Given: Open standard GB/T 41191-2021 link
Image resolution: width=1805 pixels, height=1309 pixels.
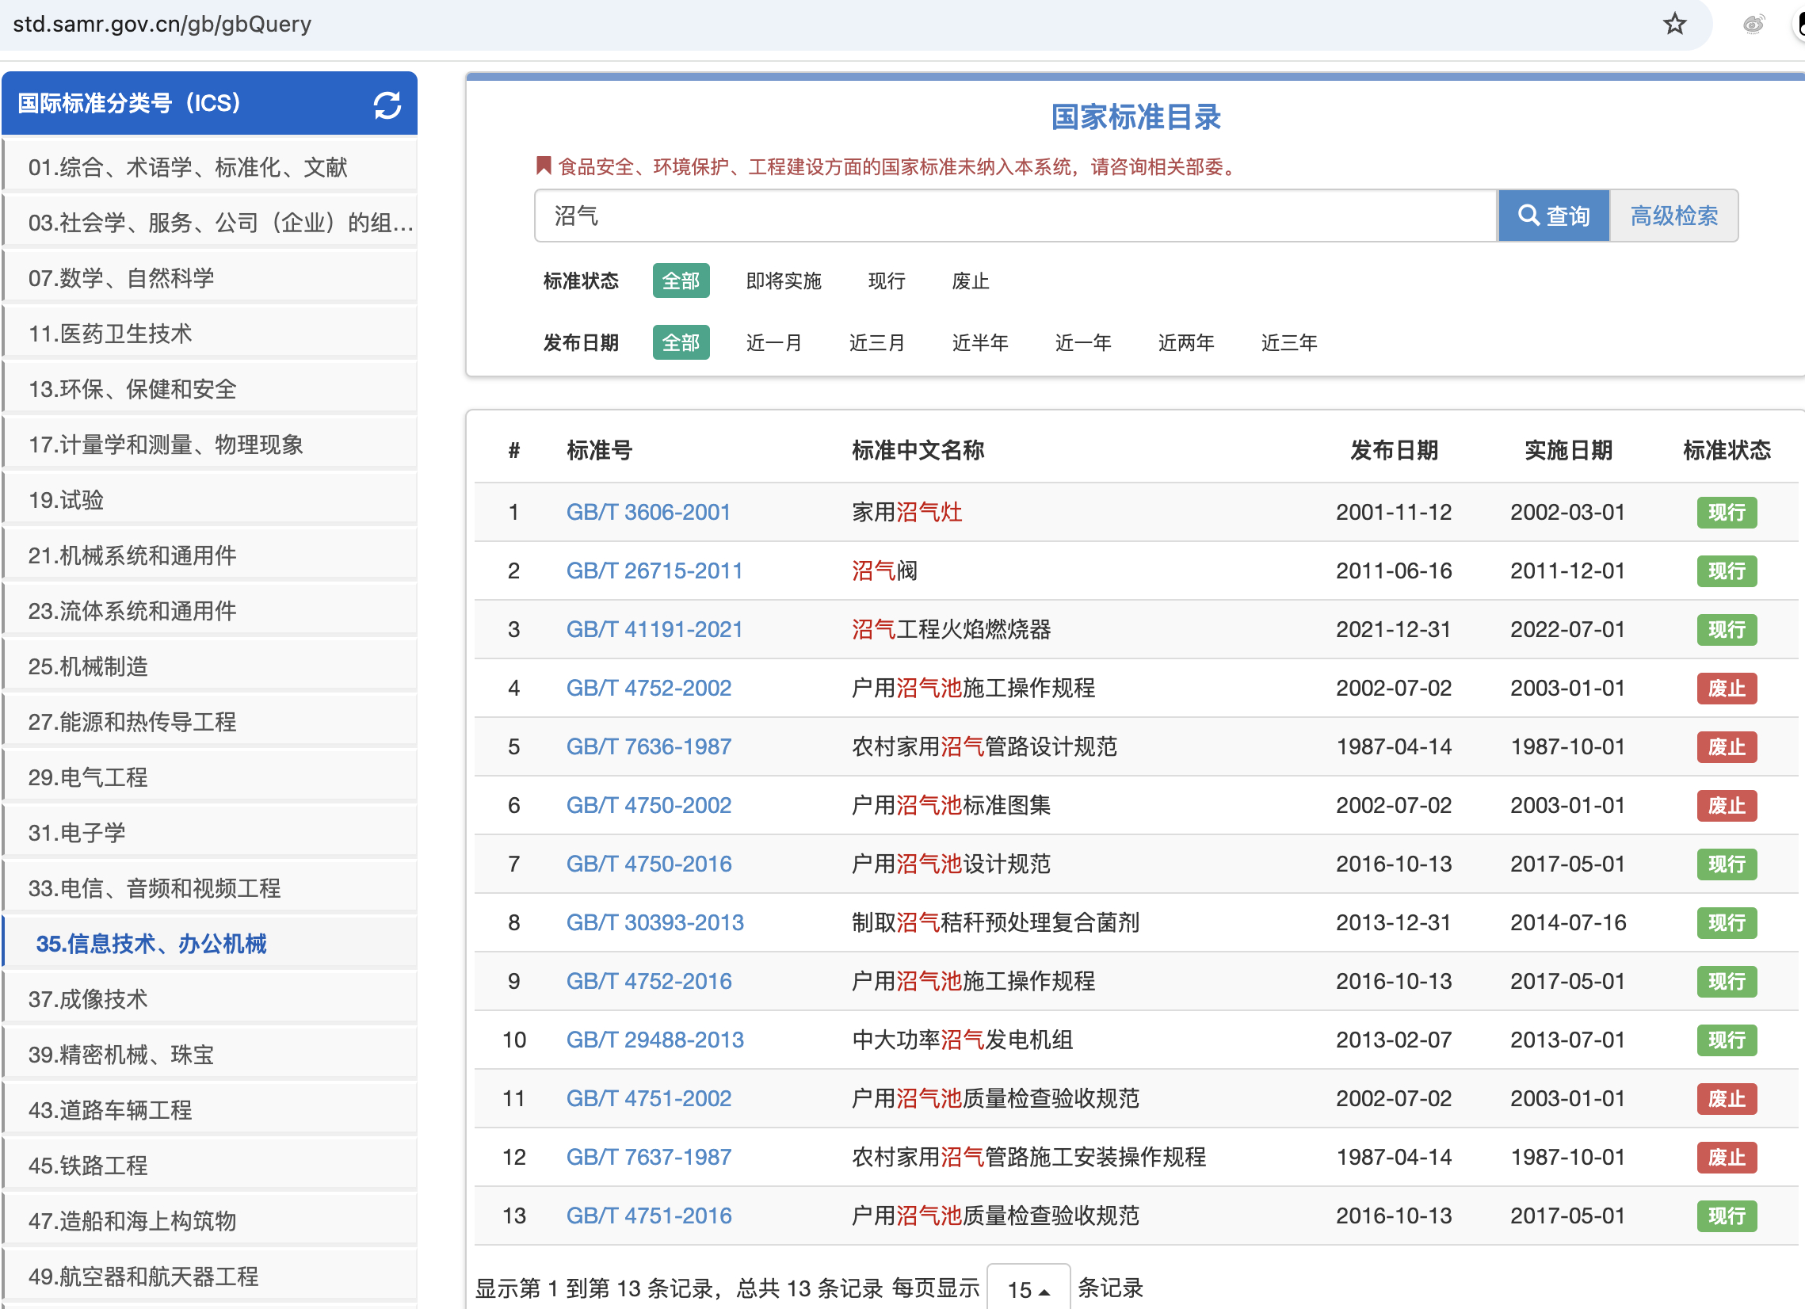Looking at the screenshot, I should (x=654, y=629).
